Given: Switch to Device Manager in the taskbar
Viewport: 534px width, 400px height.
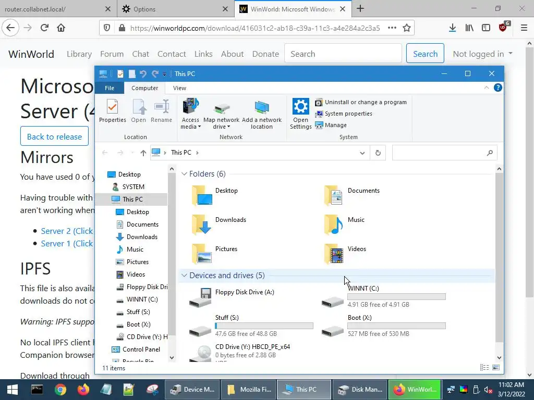Looking at the screenshot, I should (192, 390).
